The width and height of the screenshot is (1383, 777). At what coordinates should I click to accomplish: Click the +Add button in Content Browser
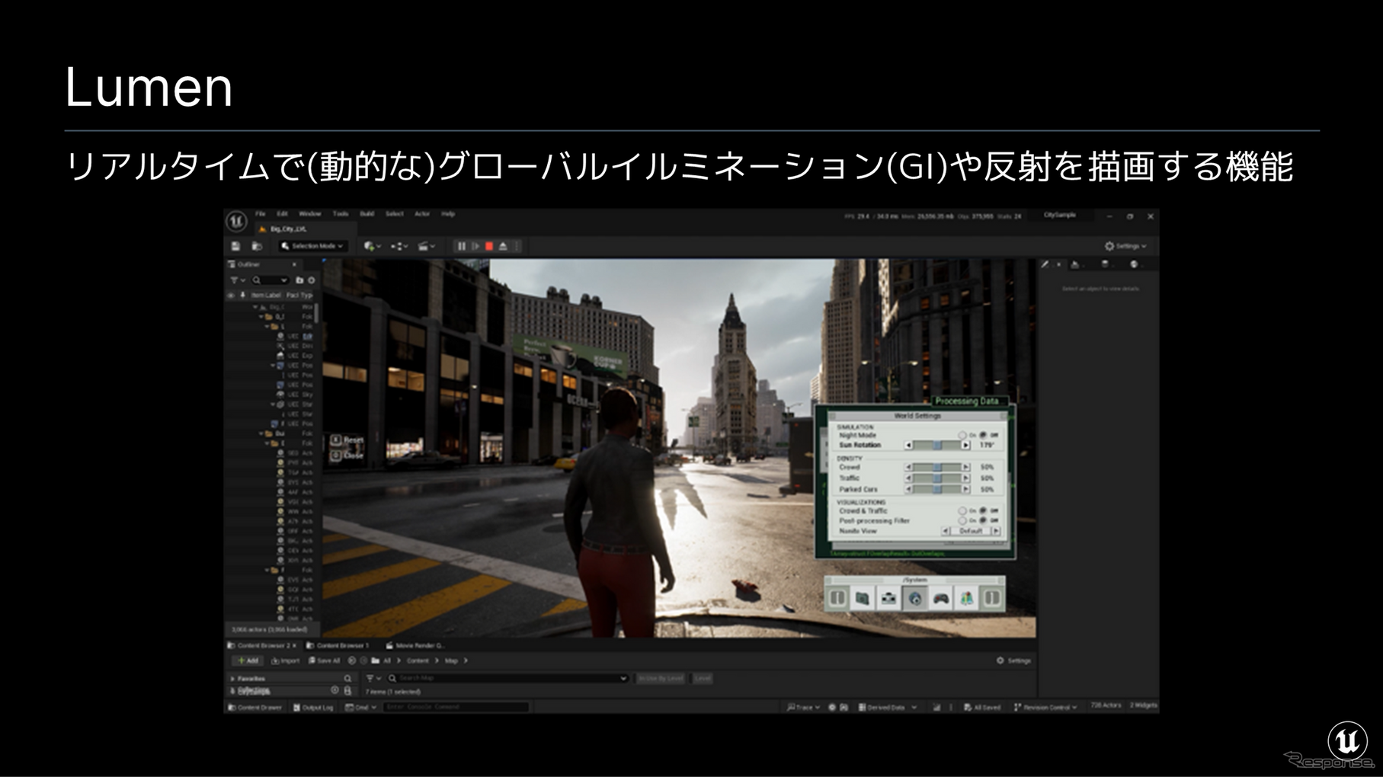point(248,660)
